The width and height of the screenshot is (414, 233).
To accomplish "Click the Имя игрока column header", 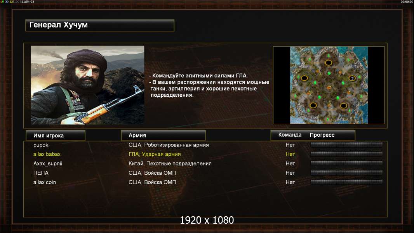I will click(x=56, y=136).
